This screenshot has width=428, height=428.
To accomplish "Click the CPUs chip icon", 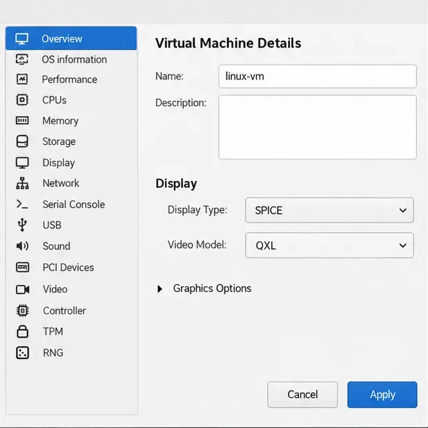I will [22, 99].
